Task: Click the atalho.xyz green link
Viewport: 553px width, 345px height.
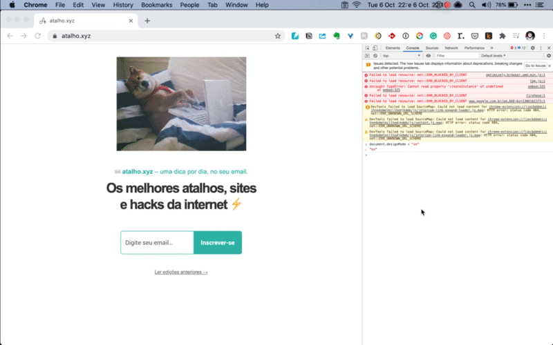Action: pyautogui.click(x=138, y=172)
